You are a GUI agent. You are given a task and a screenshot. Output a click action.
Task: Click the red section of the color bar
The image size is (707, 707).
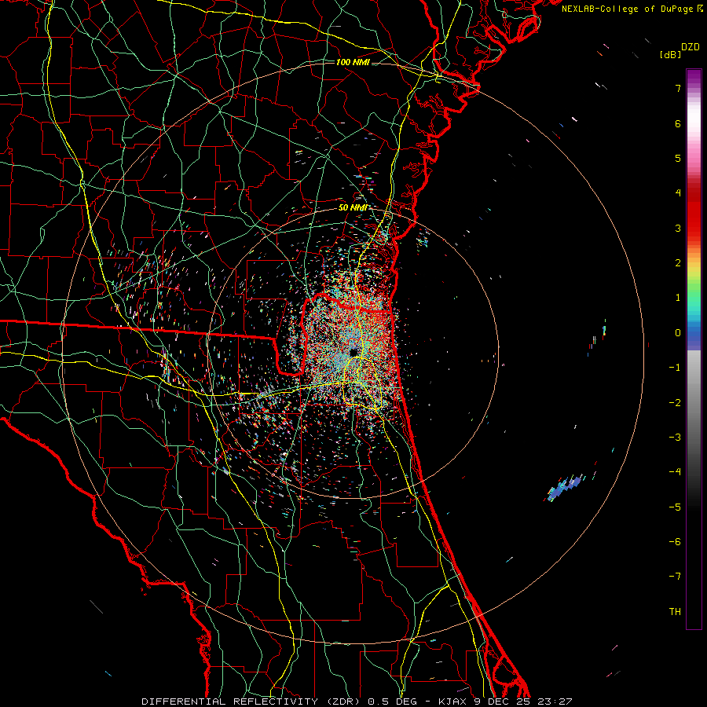[x=694, y=212]
